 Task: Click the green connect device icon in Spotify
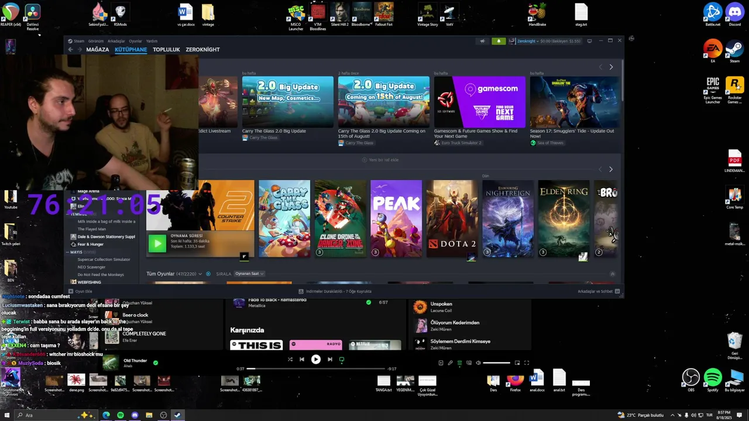(x=342, y=360)
